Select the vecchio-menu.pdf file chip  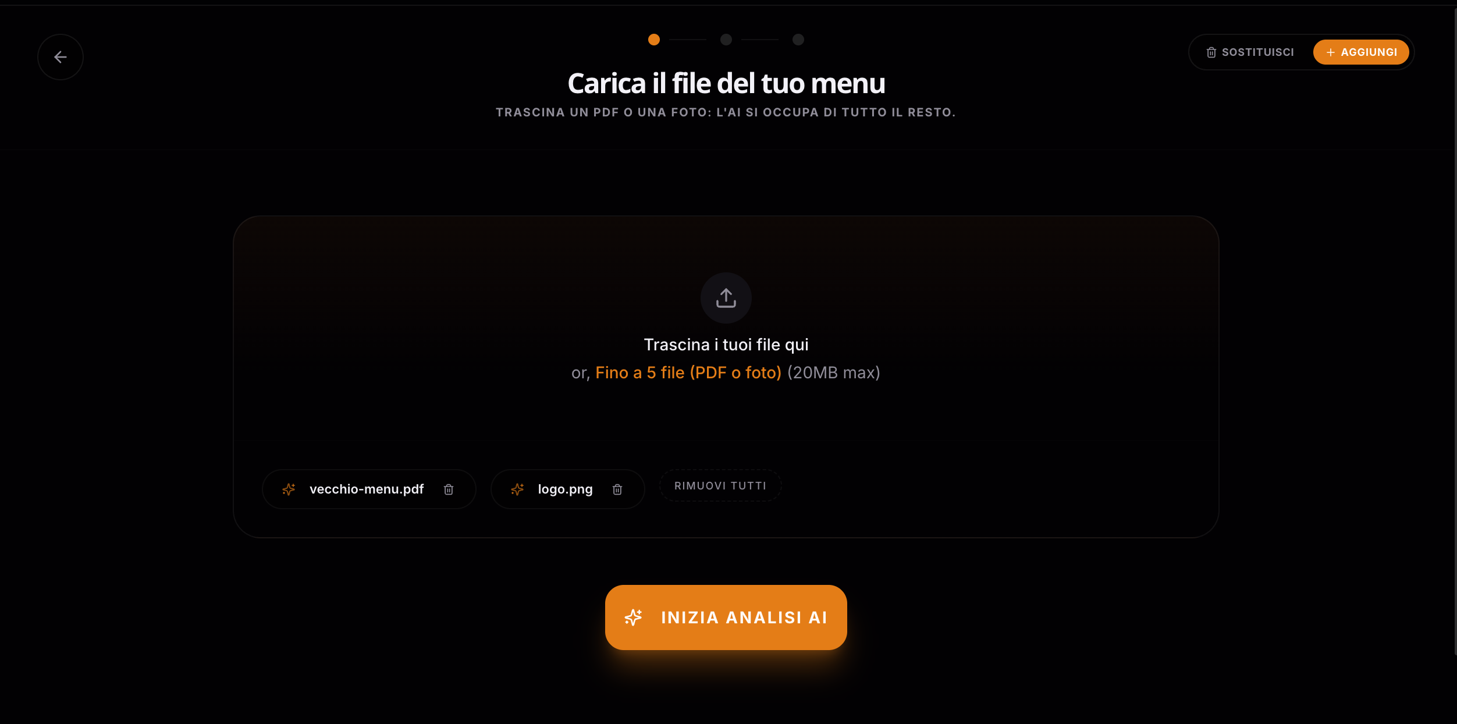[369, 489]
